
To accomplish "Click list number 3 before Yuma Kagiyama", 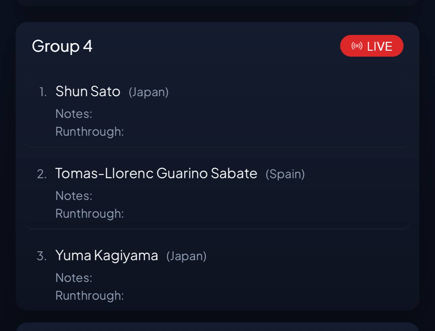I will [x=42, y=256].
